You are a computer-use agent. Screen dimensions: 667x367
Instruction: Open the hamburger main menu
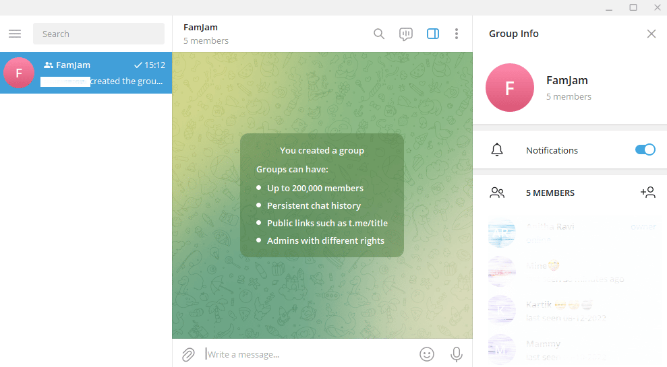tap(15, 34)
